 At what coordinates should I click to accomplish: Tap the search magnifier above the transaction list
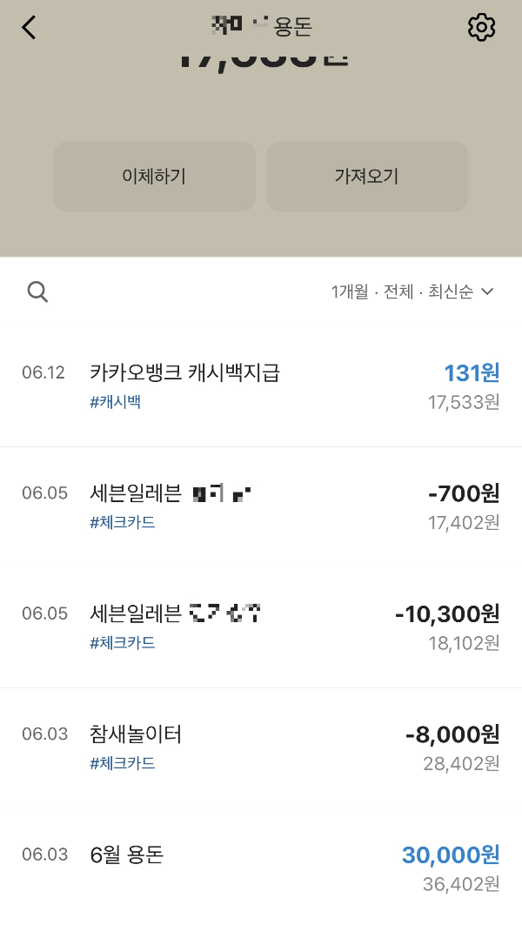click(x=37, y=292)
